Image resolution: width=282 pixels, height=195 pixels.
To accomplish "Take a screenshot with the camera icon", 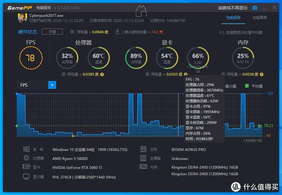I will (255, 8).
